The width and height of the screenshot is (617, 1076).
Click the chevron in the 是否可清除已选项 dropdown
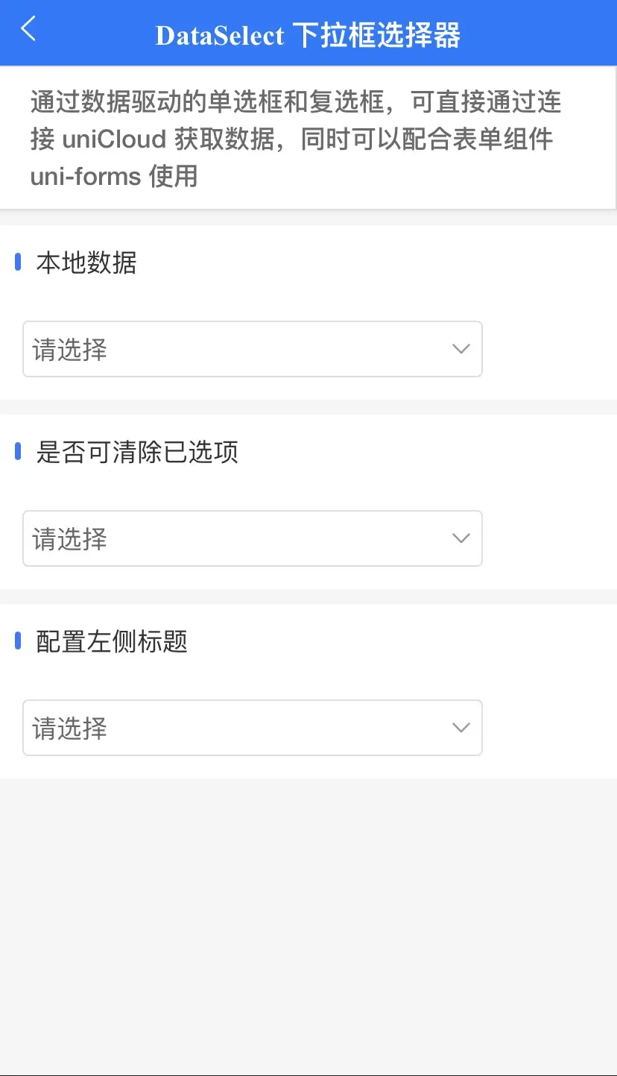pos(461,538)
